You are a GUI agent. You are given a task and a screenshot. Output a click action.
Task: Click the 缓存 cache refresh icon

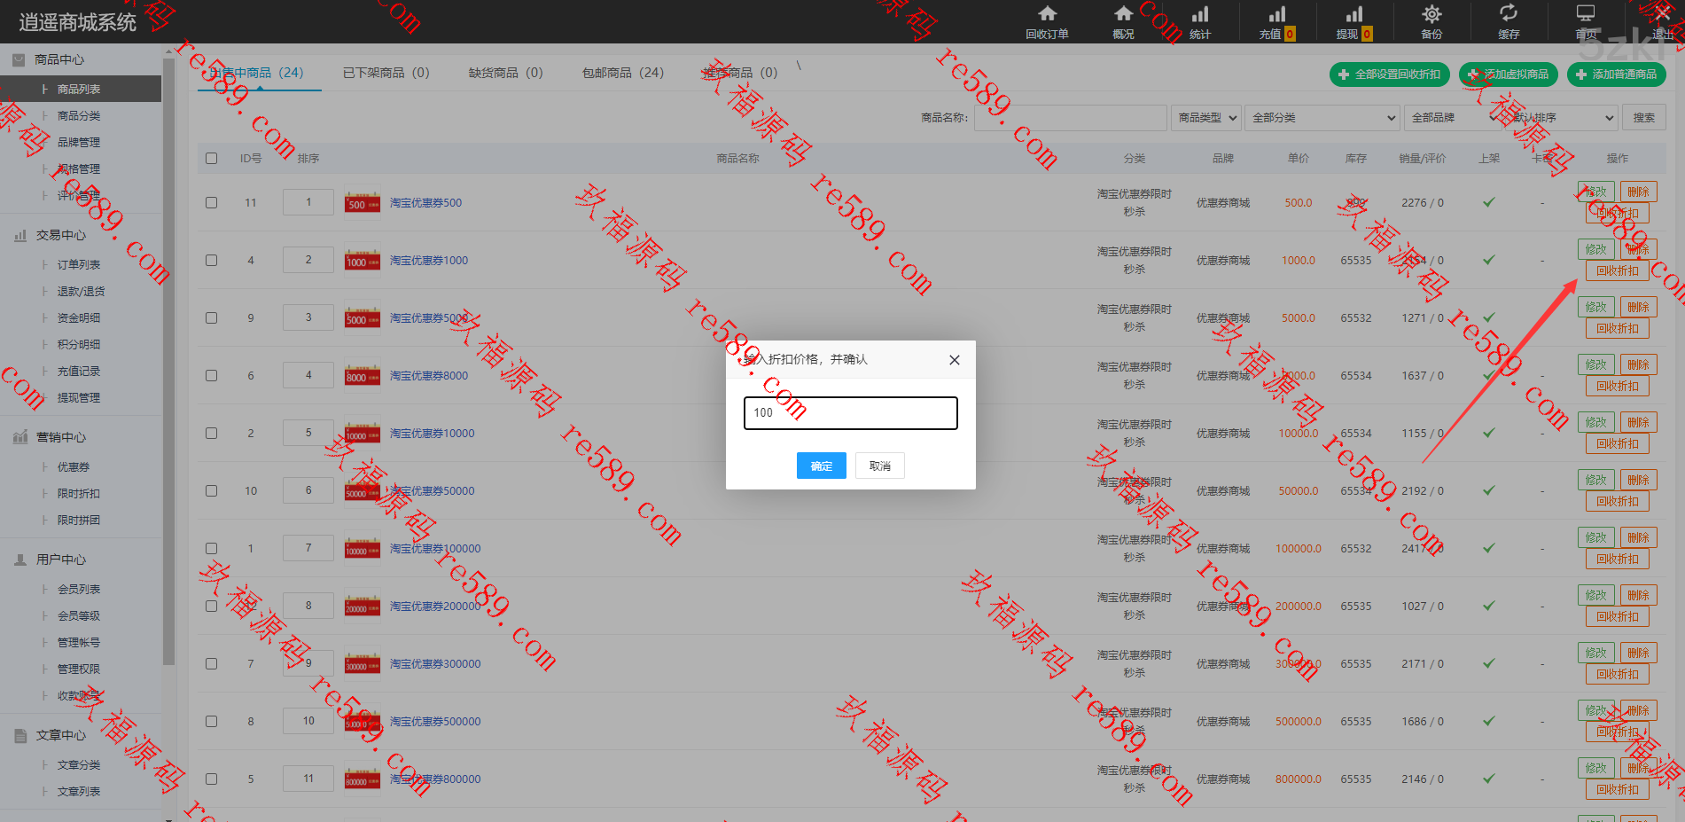[x=1508, y=15]
